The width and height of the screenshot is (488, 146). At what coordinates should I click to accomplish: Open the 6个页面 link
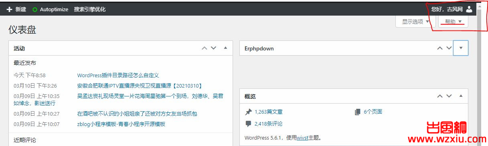pos(373,112)
